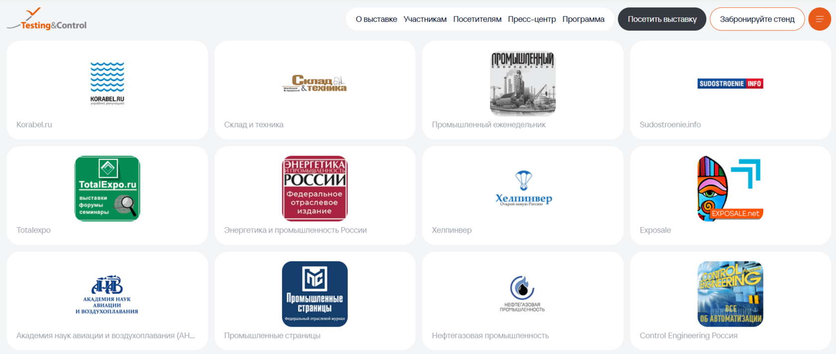Open the blue Промышленные страницы logo
The height and width of the screenshot is (354, 836).
pyautogui.click(x=314, y=294)
